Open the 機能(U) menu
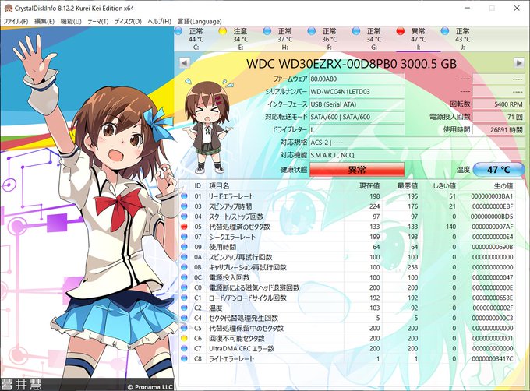The height and width of the screenshot is (391, 530). click(x=71, y=21)
